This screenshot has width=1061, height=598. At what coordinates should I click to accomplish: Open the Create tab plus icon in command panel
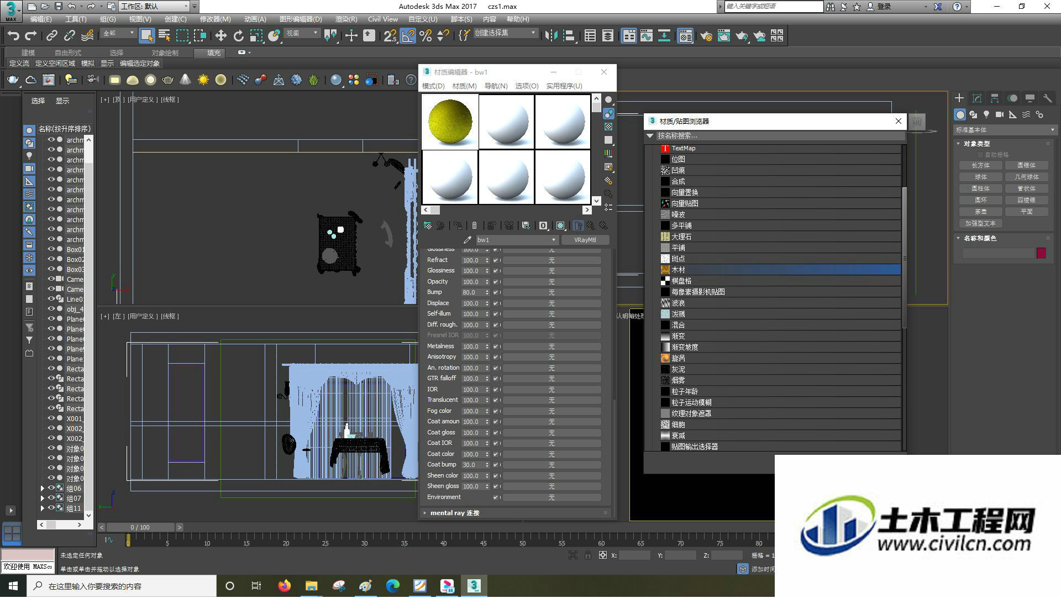[x=959, y=98]
